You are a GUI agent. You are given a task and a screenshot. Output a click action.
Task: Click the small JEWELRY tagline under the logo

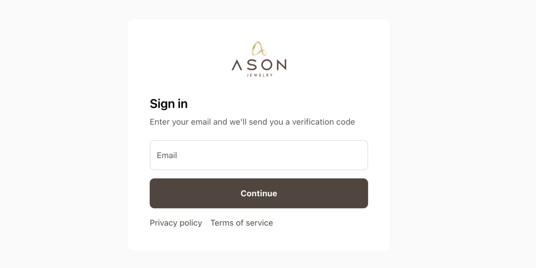click(x=259, y=75)
